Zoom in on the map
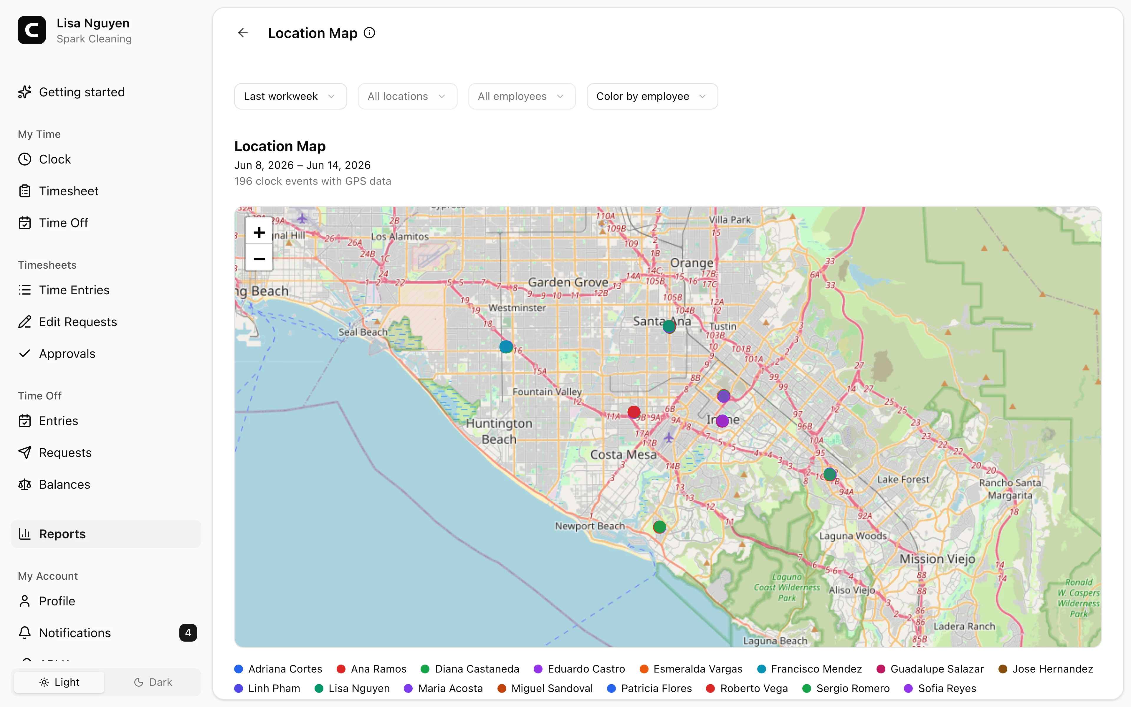Viewport: 1131px width, 707px height. [259, 232]
